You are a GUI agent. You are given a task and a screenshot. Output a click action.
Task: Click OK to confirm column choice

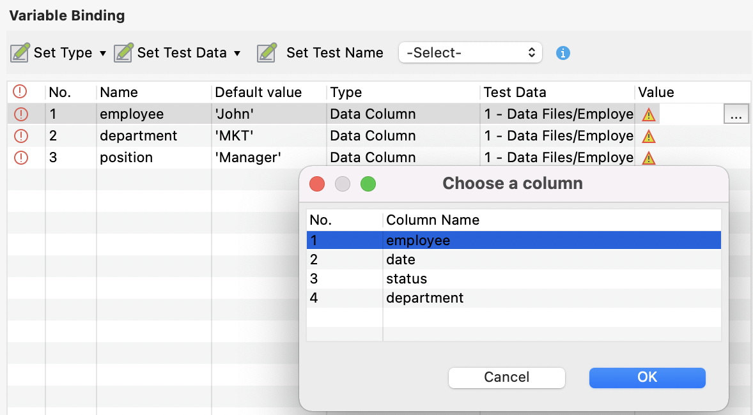647,377
